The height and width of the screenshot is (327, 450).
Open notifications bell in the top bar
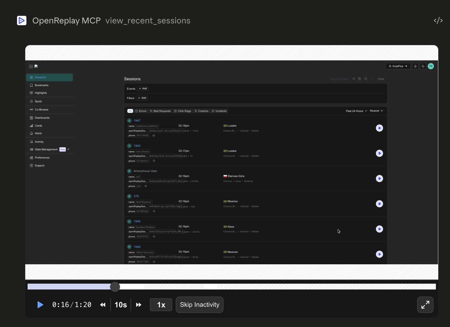[x=415, y=66]
